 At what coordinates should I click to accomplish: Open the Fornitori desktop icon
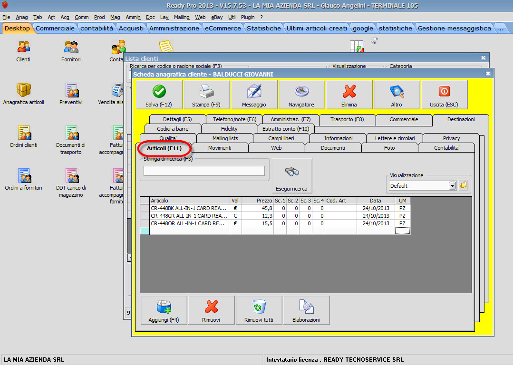point(71,47)
